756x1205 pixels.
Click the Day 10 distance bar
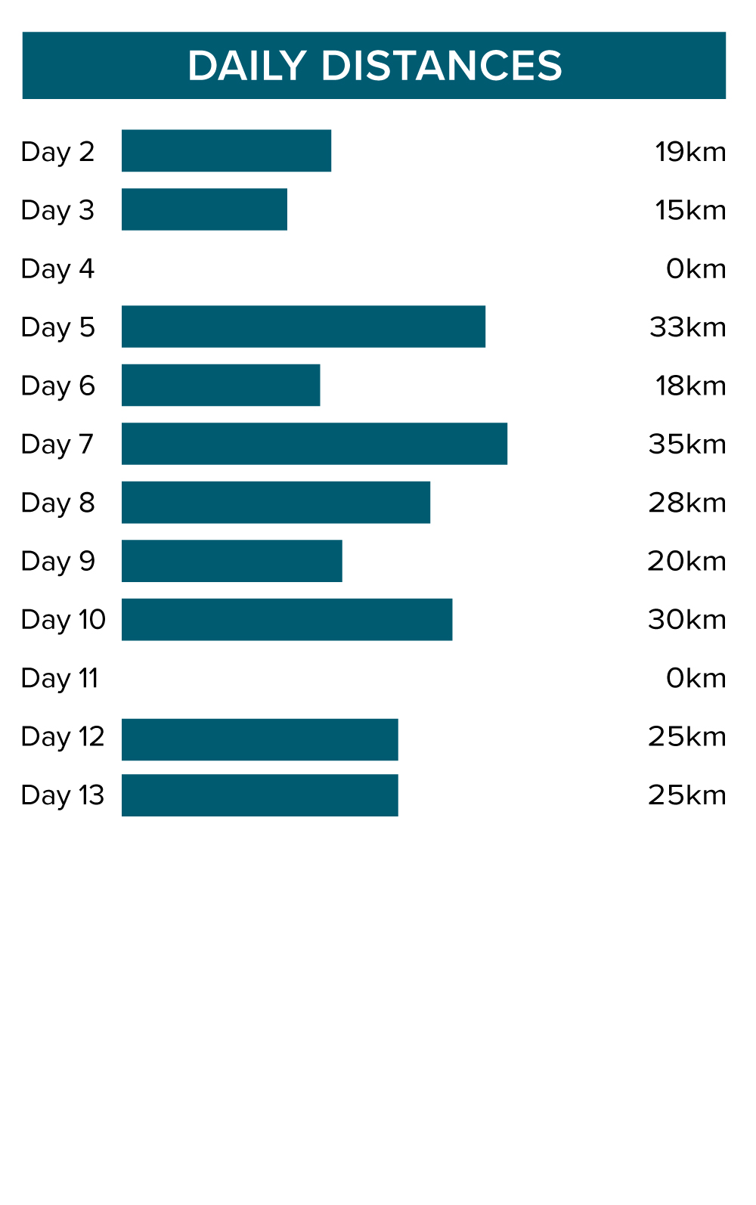pos(287,620)
